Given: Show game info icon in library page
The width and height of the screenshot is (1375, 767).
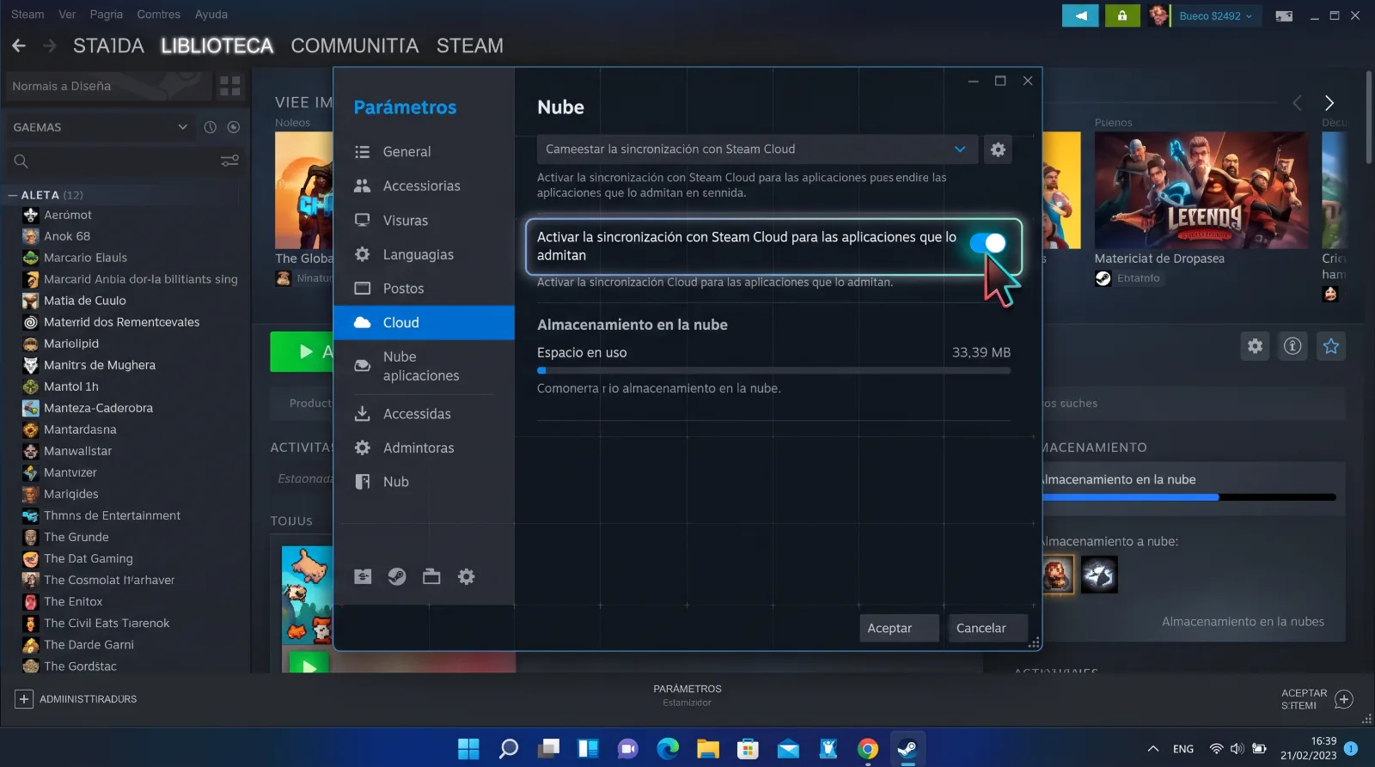Looking at the screenshot, I should pos(1292,346).
